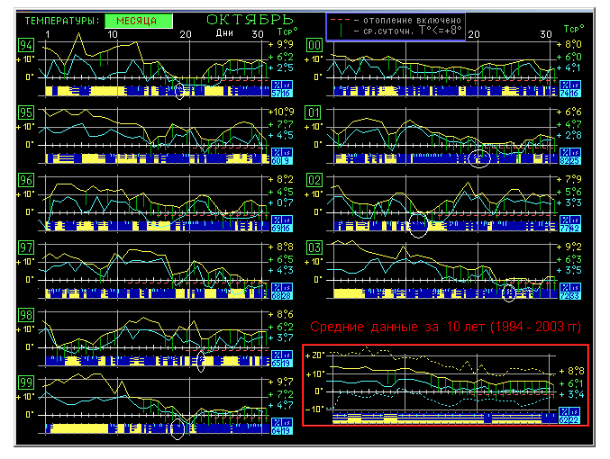Screen dimensions: 610x459
Task: Click the +10,9 maximum value for year 95
Action: coord(281,112)
